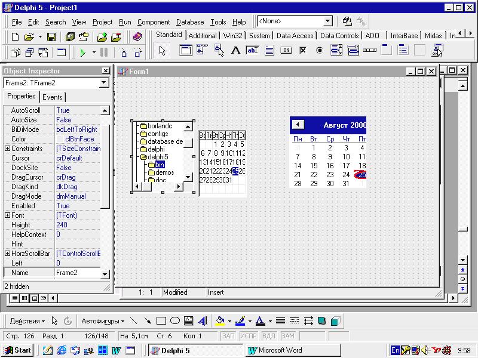
Task: Select the Label component (letter A)
Action: [x=235, y=50]
